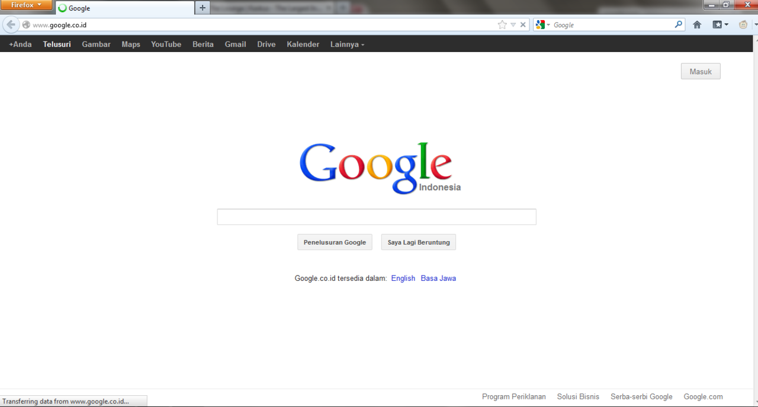
Task: Open Kalender in Google bar
Action: (303, 44)
